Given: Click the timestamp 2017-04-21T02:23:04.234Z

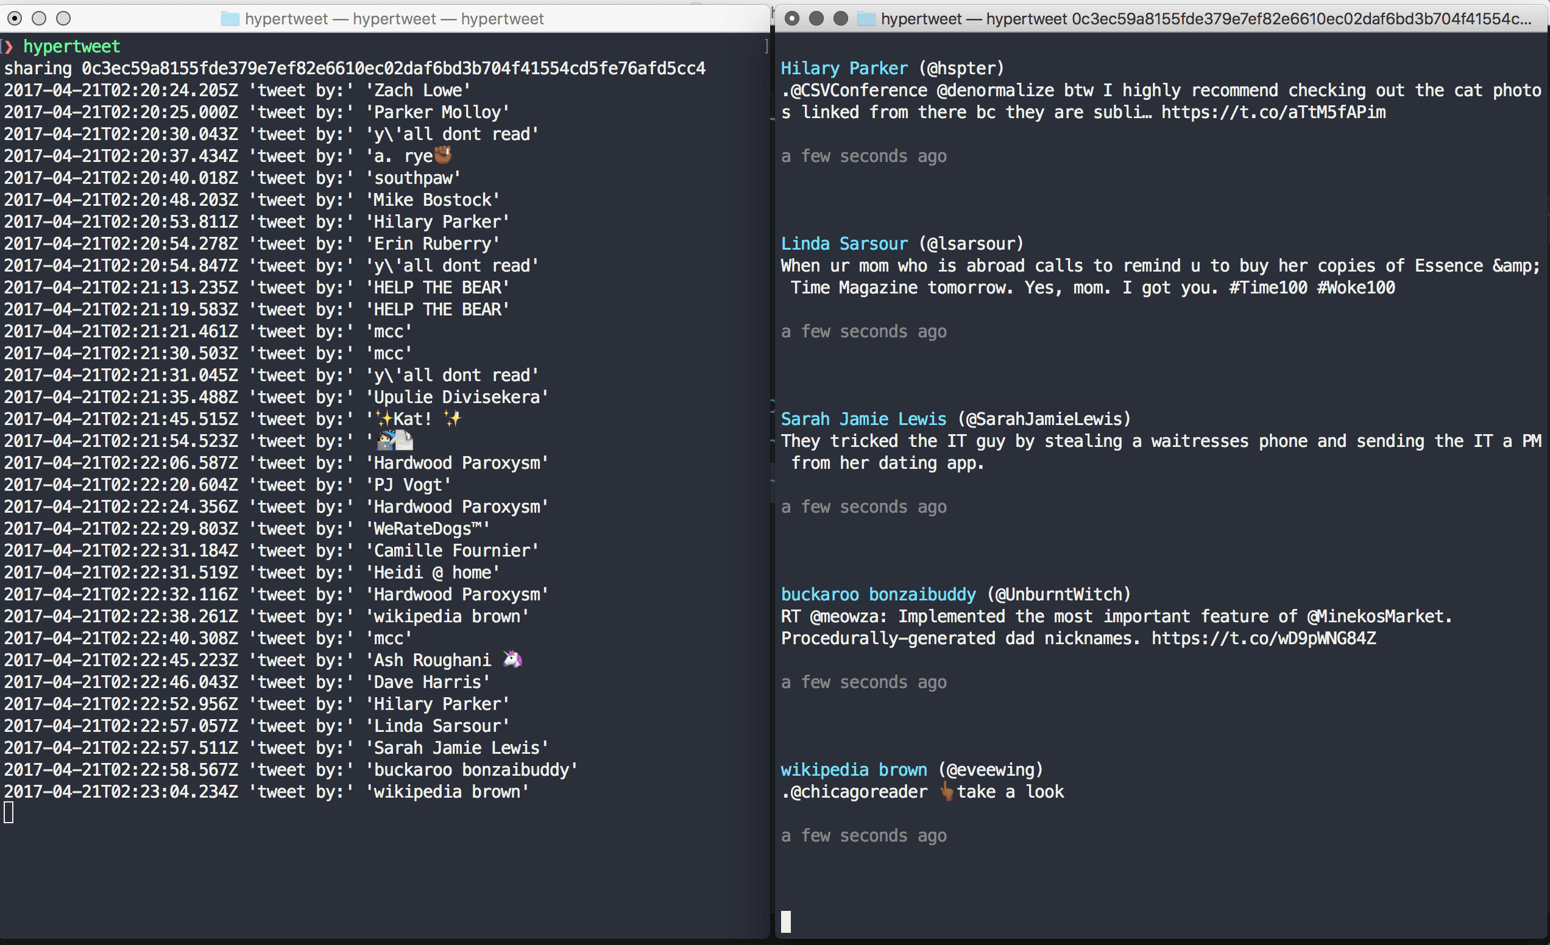Looking at the screenshot, I should click(x=121, y=792).
